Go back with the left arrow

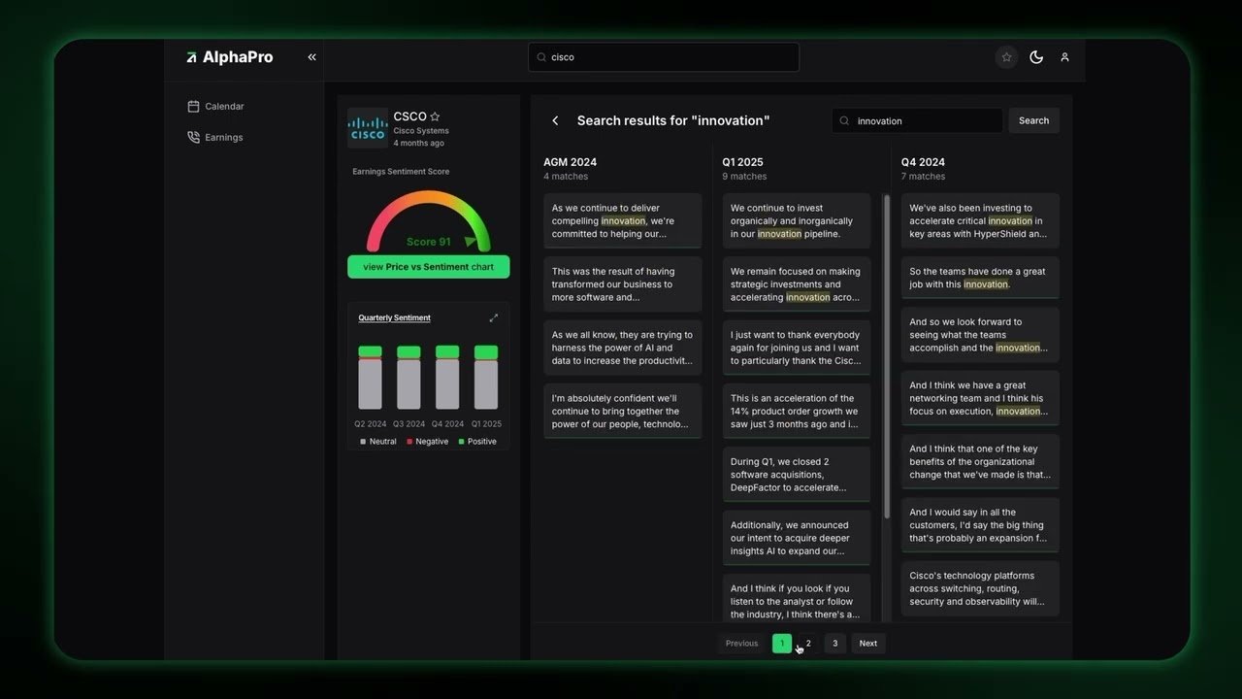(x=555, y=120)
